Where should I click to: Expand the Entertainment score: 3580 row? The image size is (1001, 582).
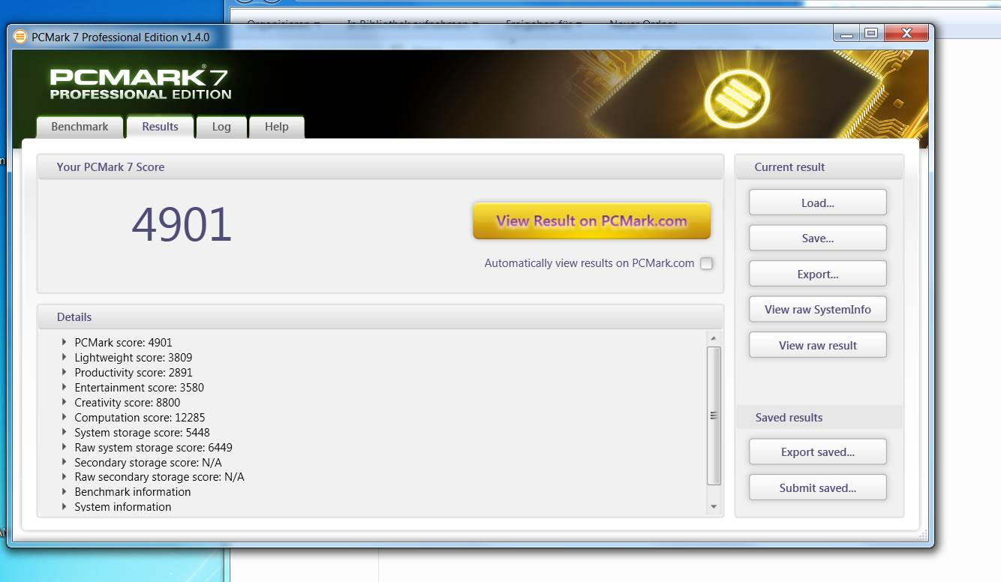tap(65, 387)
